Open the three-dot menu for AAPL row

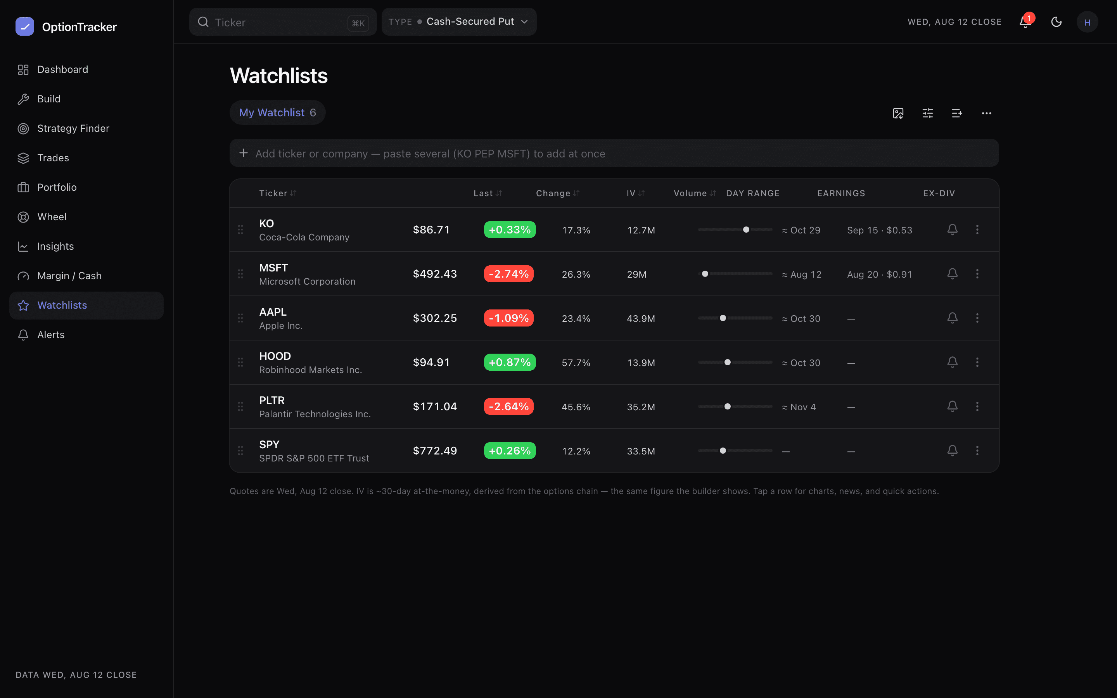coord(977,318)
